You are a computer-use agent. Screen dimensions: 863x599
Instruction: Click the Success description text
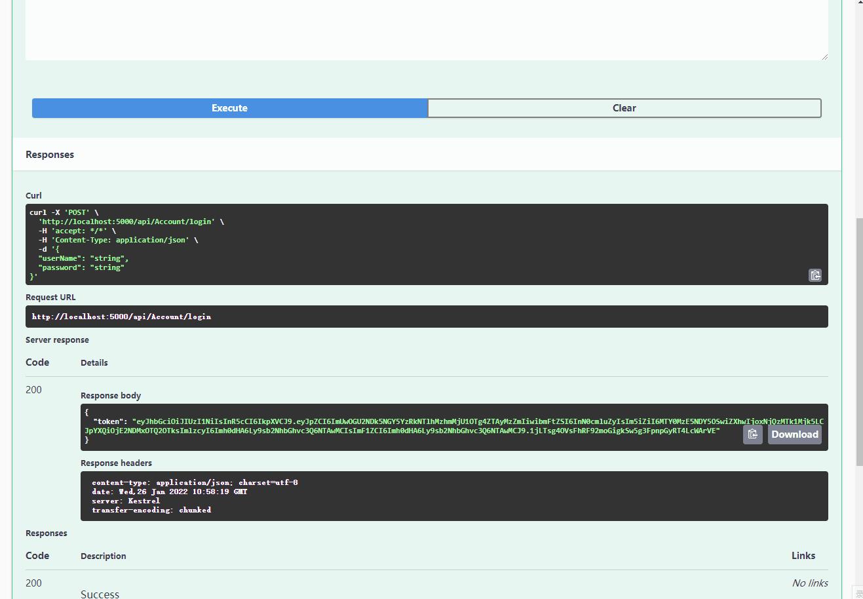pyautogui.click(x=100, y=594)
